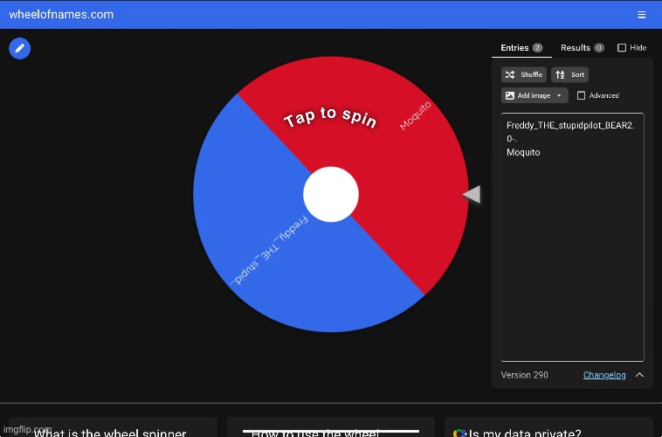
Task: Open the 'Is my data private?' card
Action: coord(548,427)
